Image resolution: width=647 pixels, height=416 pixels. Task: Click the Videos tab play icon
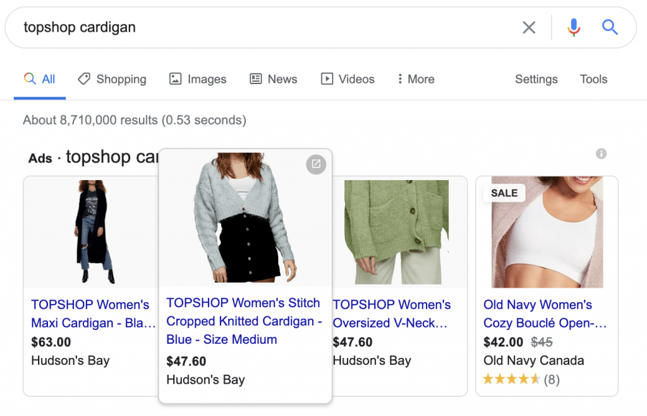click(x=327, y=78)
